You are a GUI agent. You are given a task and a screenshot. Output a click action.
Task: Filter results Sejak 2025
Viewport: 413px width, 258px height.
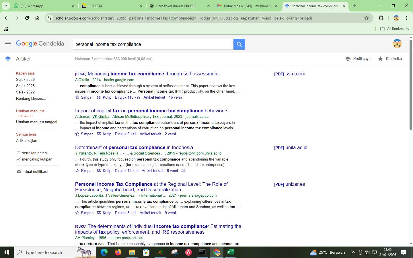point(25,86)
